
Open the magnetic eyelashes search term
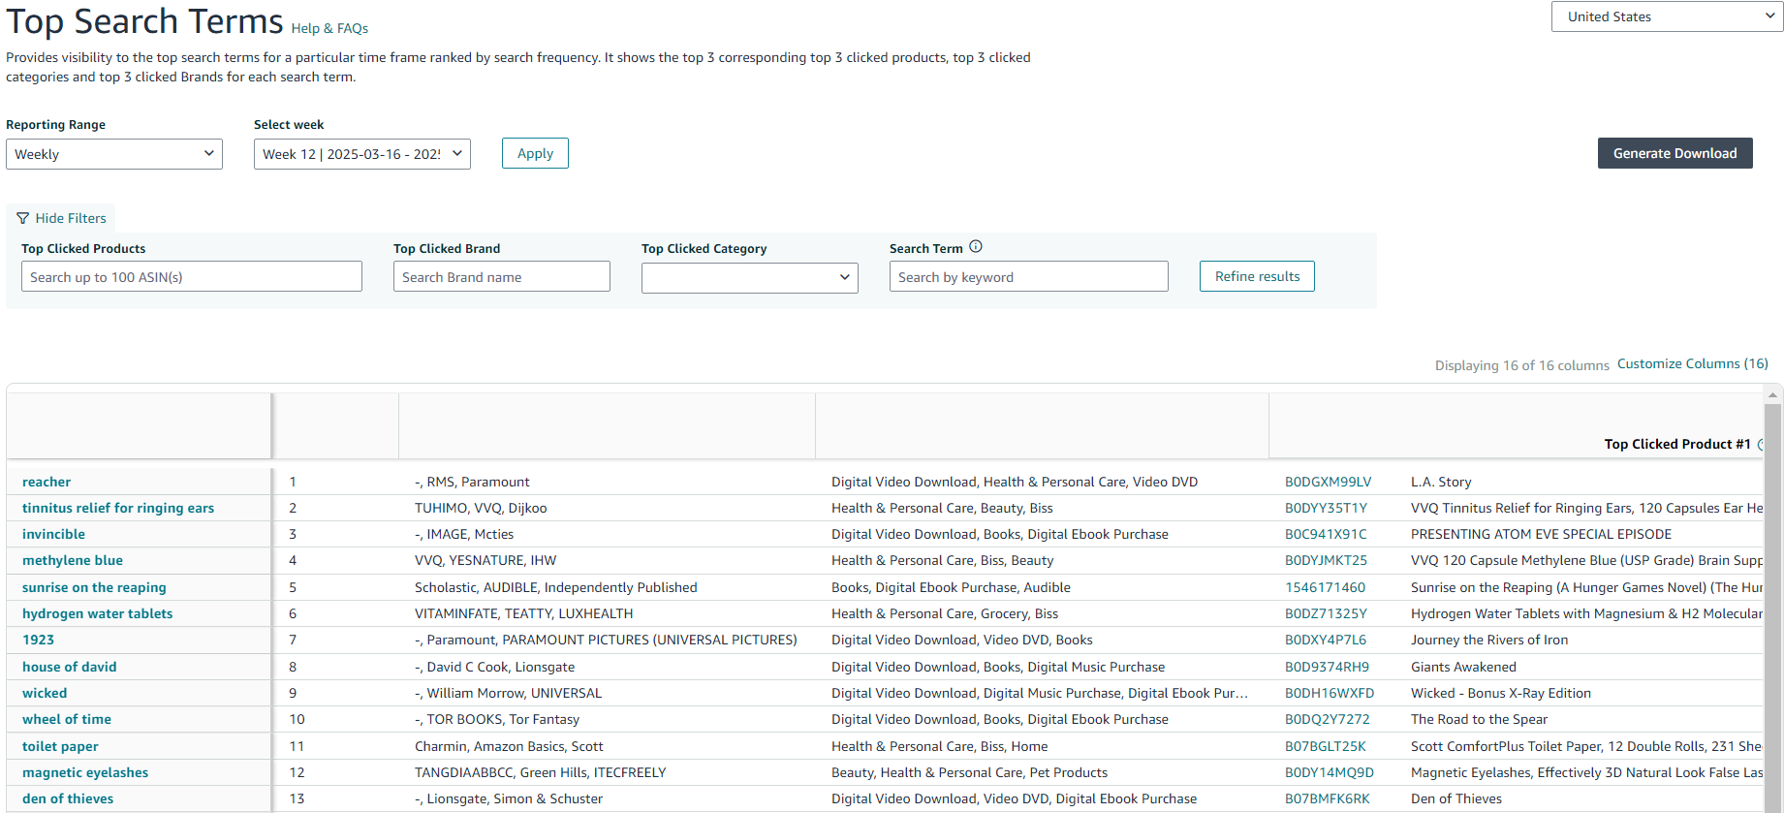[x=85, y=772]
